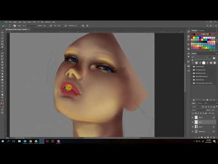Open File Explorer from the taskbar

click(x=20, y=141)
